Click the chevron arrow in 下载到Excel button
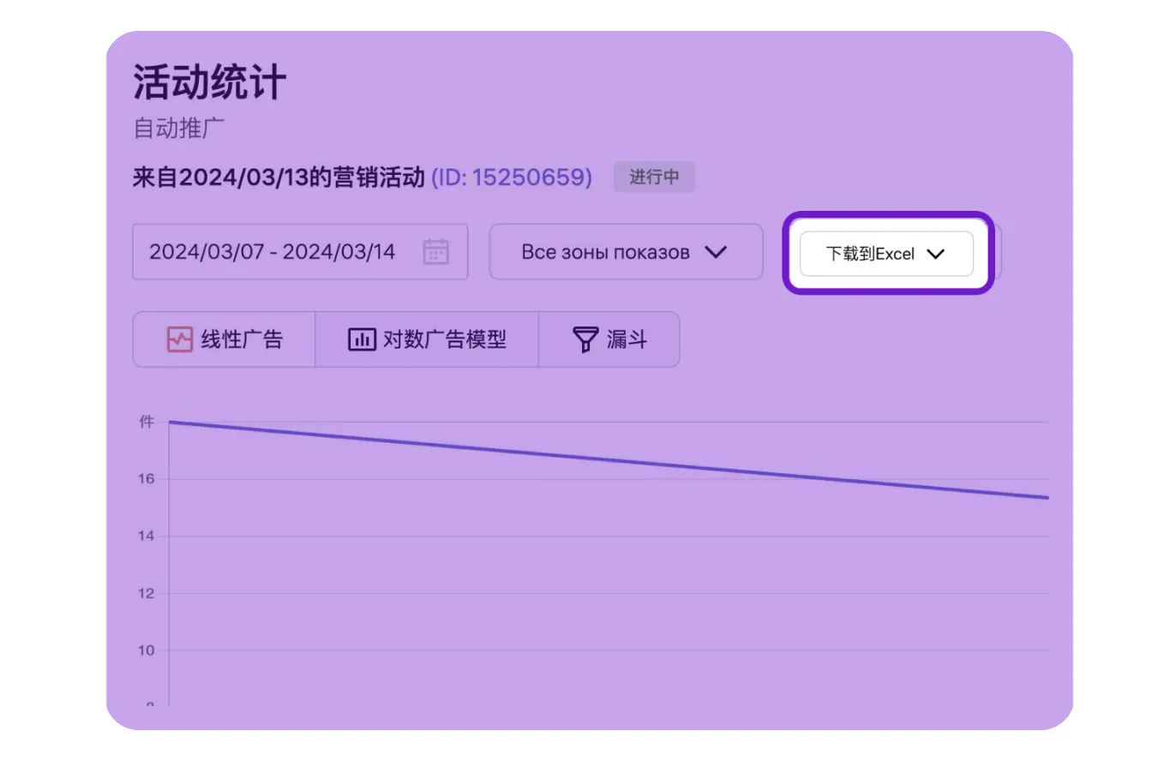This screenshot has width=1152, height=761. coord(935,255)
